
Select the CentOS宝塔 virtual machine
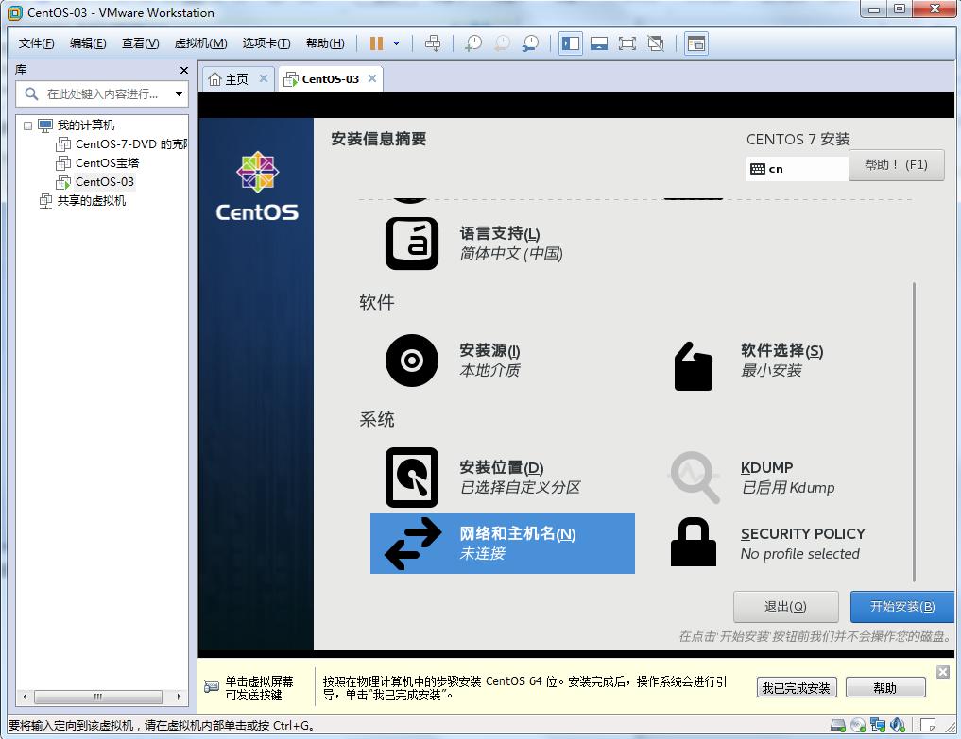click(108, 163)
